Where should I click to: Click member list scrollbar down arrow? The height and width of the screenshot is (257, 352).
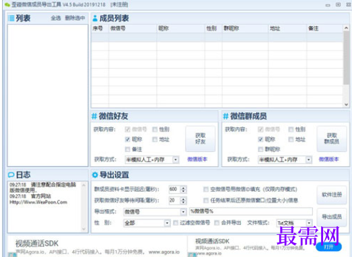346,104
